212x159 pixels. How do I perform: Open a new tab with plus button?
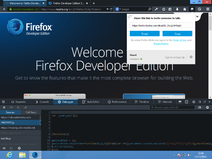(x=94, y=3)
